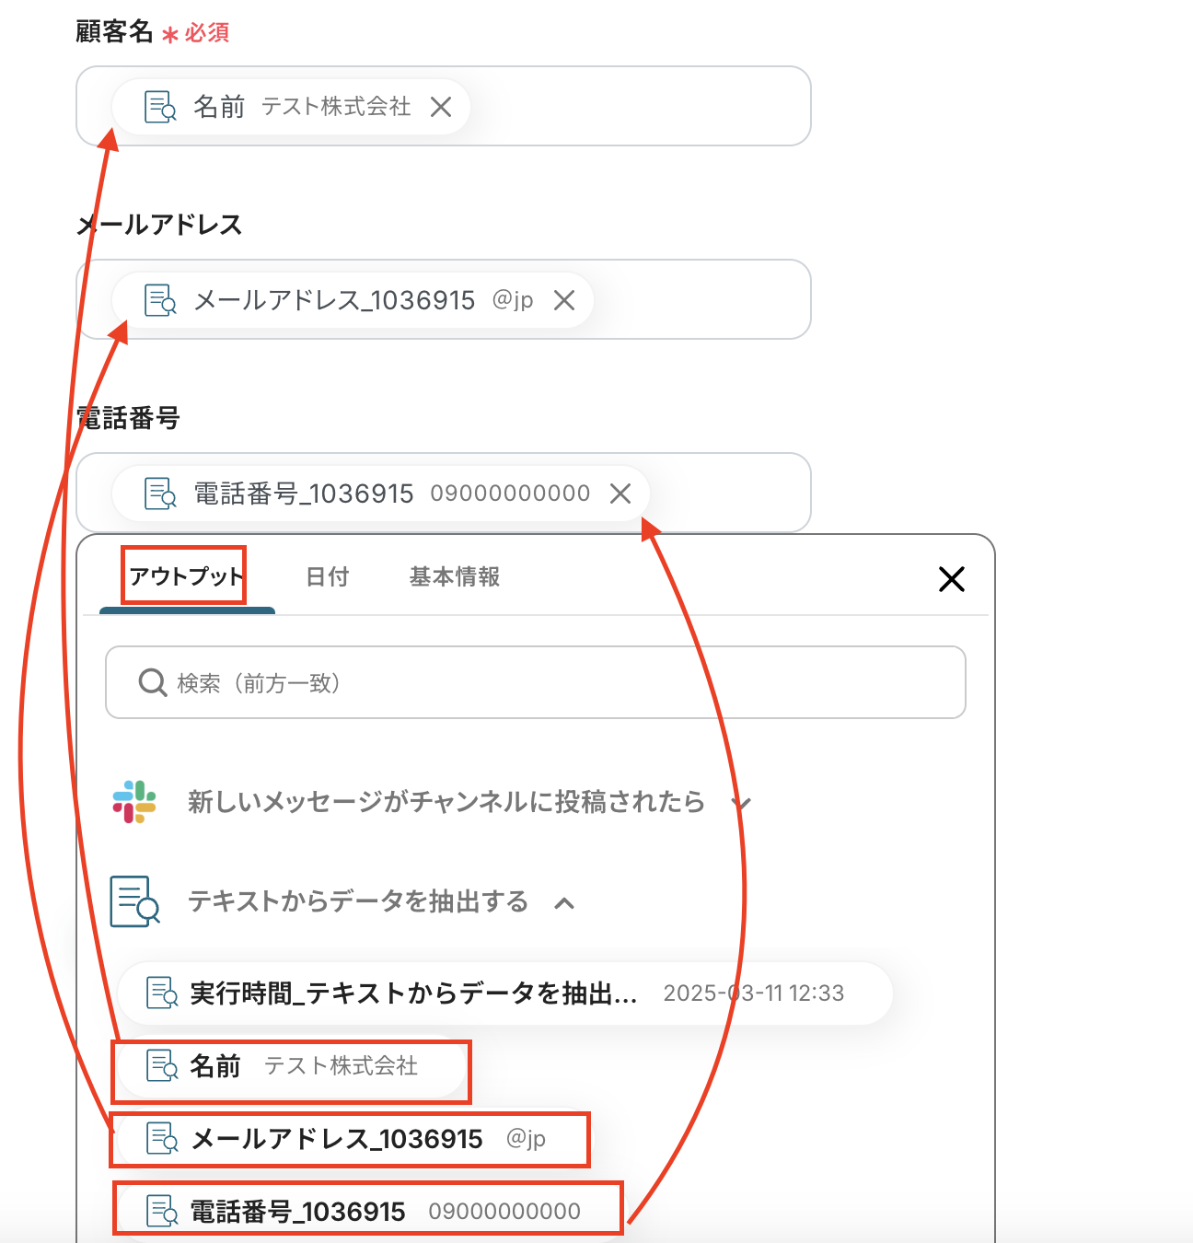The image size is (1193, 1243).
Task: Remove the 電話番号_1036915 chip from the phone field
Action: tap(620, 494)
